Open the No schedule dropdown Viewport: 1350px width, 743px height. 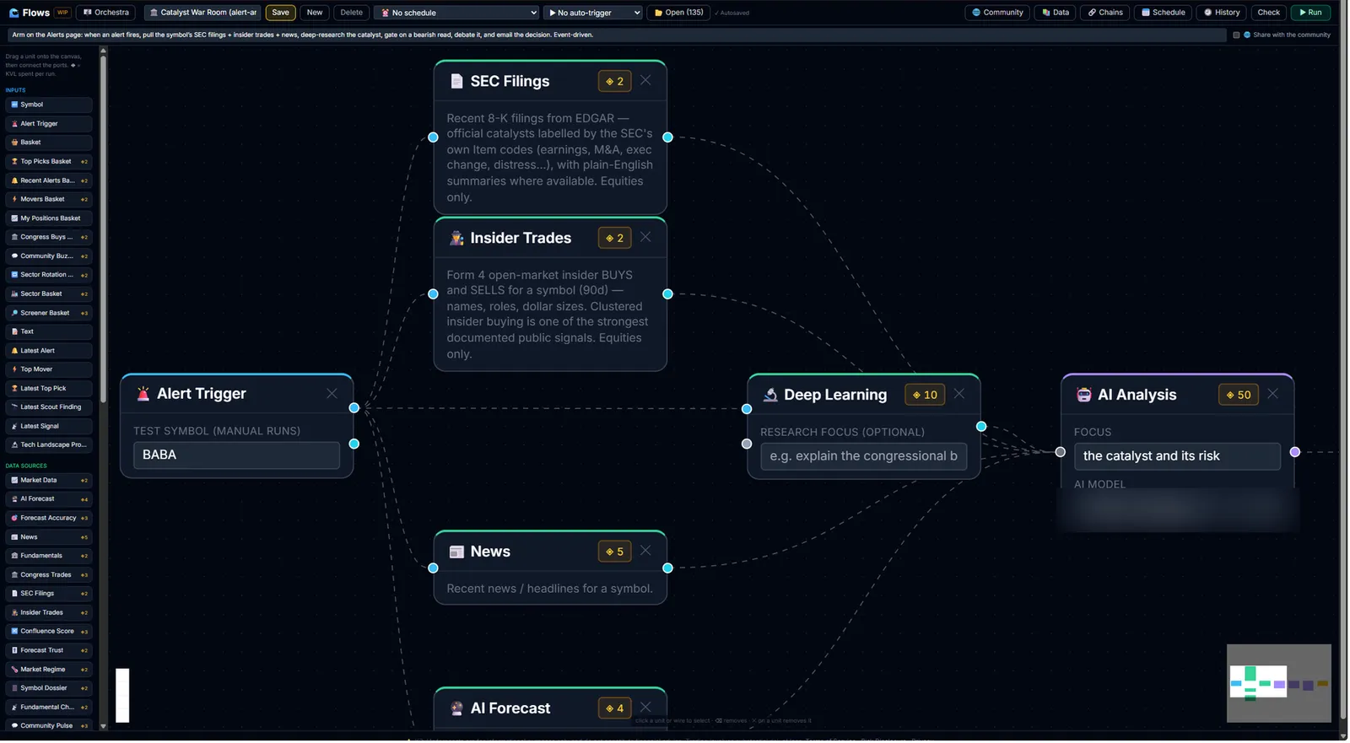pyautogui.click(x=456, y=13)
